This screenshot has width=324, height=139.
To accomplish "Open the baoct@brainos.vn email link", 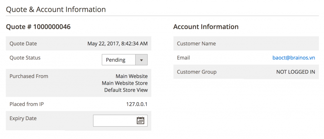I will coord(294,58).
